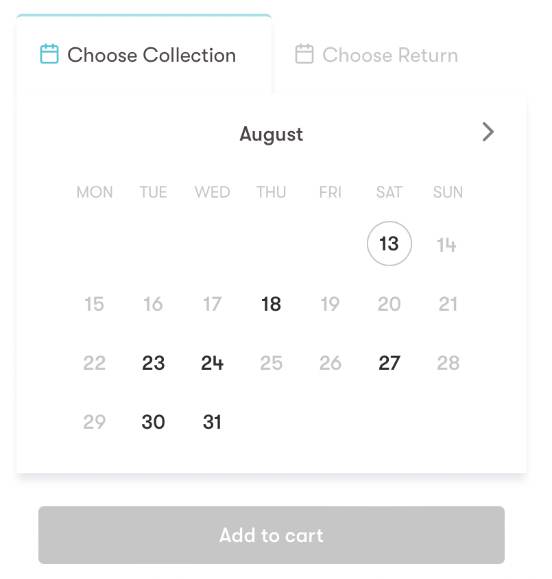Click the Add to cart button
The height and width of the screenshot is (579, 552).
pos(272,535)
